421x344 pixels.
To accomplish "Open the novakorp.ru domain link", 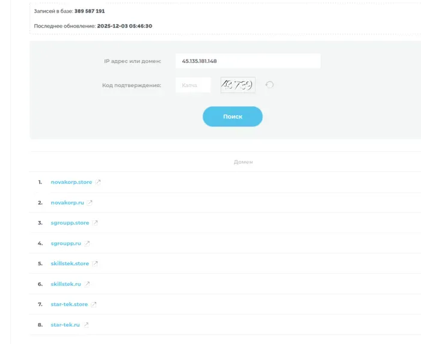I will 67,202.
